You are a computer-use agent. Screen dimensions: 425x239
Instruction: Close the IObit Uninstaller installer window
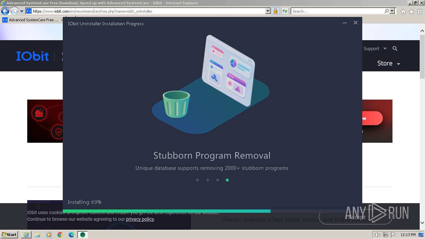356,23
